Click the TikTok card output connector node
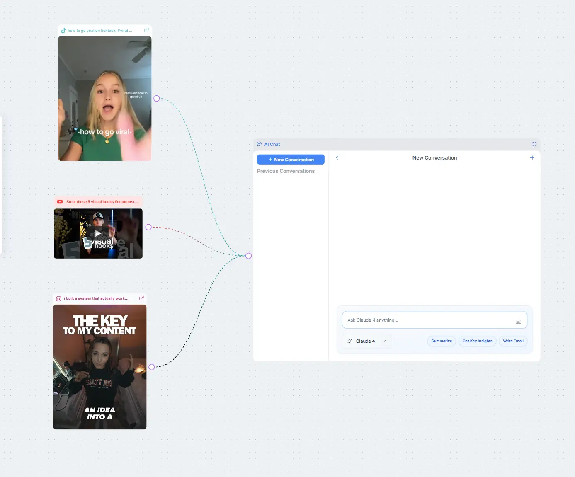This screenshot has height=477, width=575. pyautogui.click(x=156, y=99)
